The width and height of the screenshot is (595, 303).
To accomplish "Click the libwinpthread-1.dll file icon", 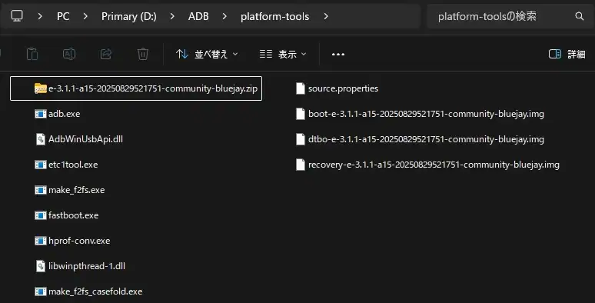I will [x=41, y=266].
